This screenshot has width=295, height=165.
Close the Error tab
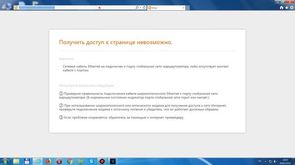[183, 8]
